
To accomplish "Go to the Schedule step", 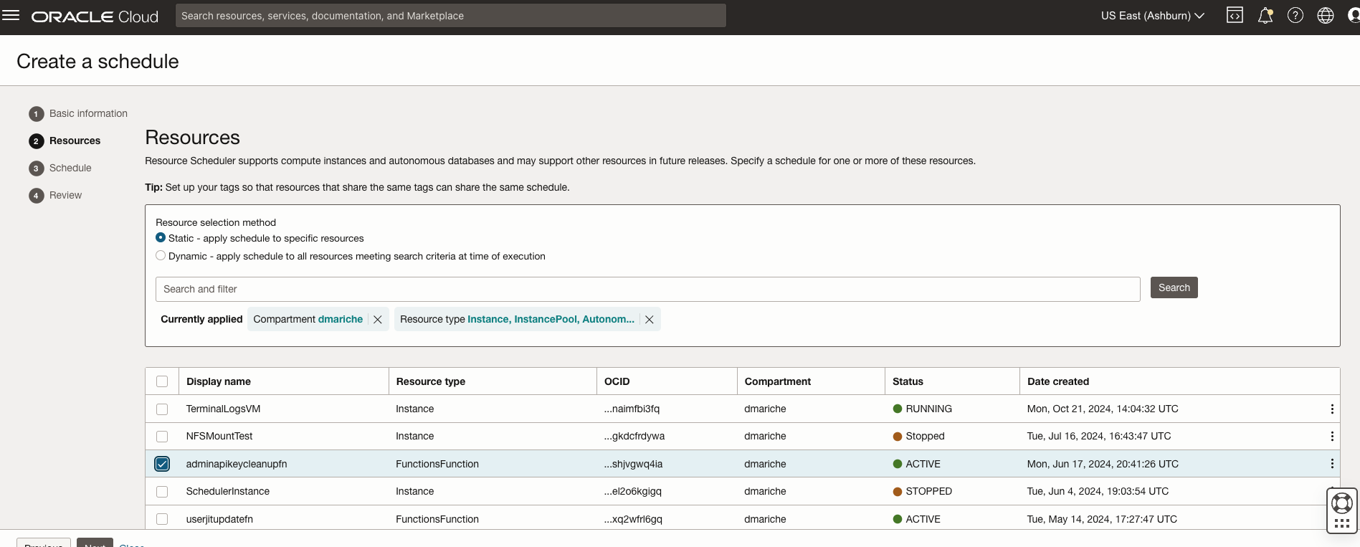I will coord(70,168).
